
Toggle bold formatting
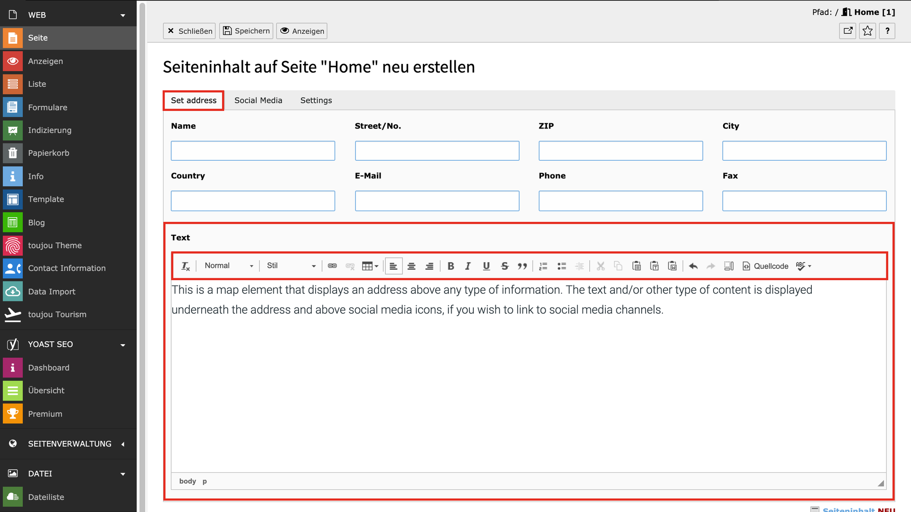(x=451, y=266)
